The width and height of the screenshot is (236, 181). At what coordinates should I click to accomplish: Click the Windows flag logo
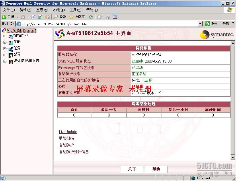click(x=230, y=10)
